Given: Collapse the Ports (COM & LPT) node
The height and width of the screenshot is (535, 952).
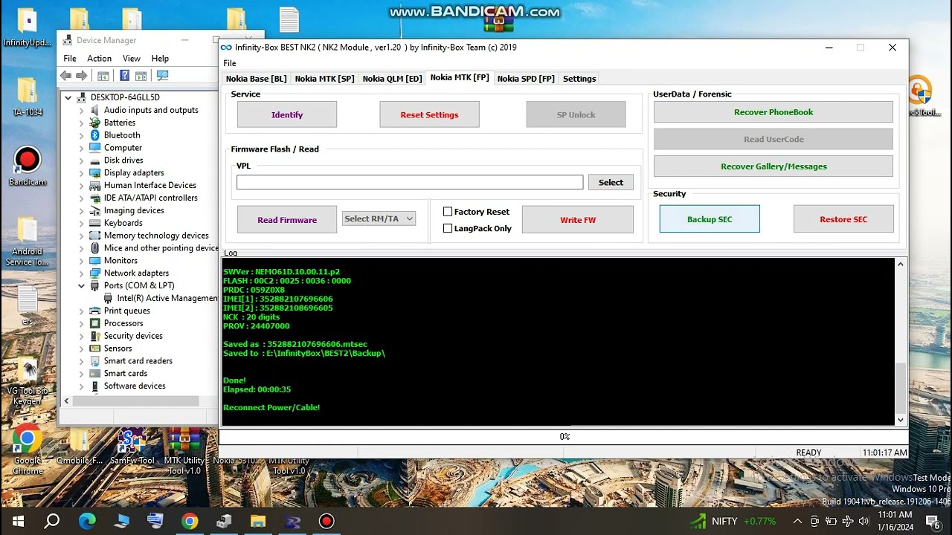Looking at the screenshot, I should point(82,285).
